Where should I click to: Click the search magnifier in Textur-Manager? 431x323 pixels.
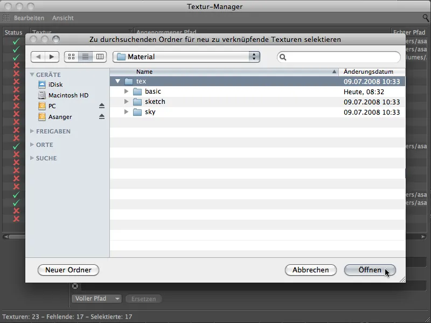[426, 18]
